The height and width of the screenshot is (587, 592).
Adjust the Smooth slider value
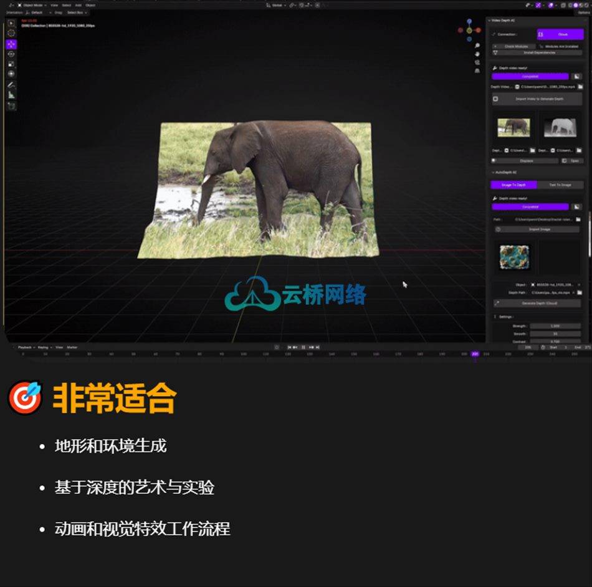click(x=555, y=334)
